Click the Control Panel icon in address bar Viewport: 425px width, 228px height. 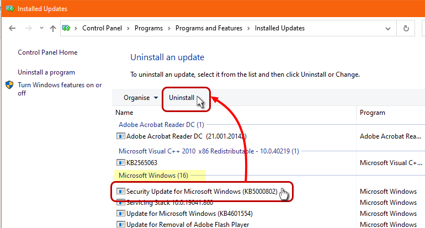point(66,28)
